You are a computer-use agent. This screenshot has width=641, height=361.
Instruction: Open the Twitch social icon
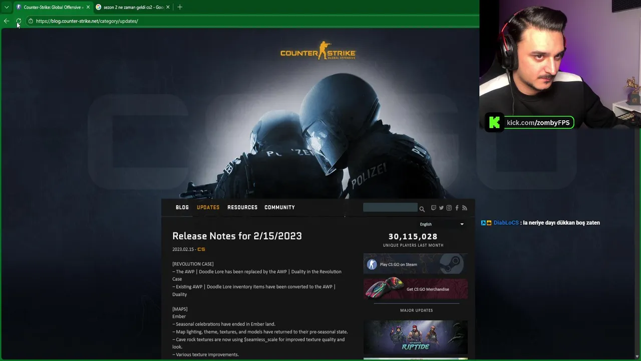pyautogui.click(x=434, y=208)
